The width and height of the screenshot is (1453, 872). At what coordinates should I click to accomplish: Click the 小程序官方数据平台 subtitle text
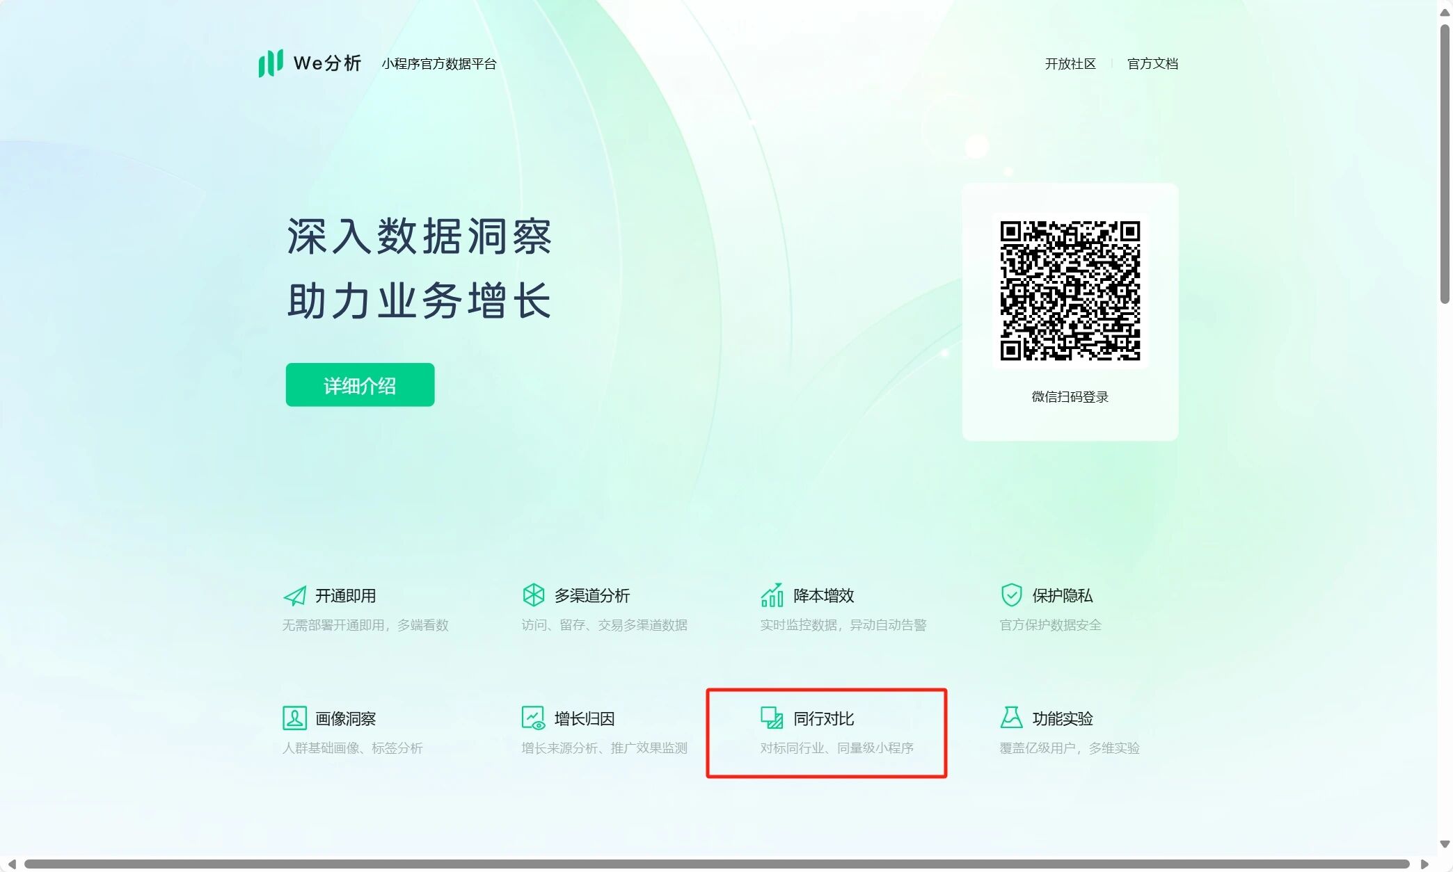tap(439, 64)
